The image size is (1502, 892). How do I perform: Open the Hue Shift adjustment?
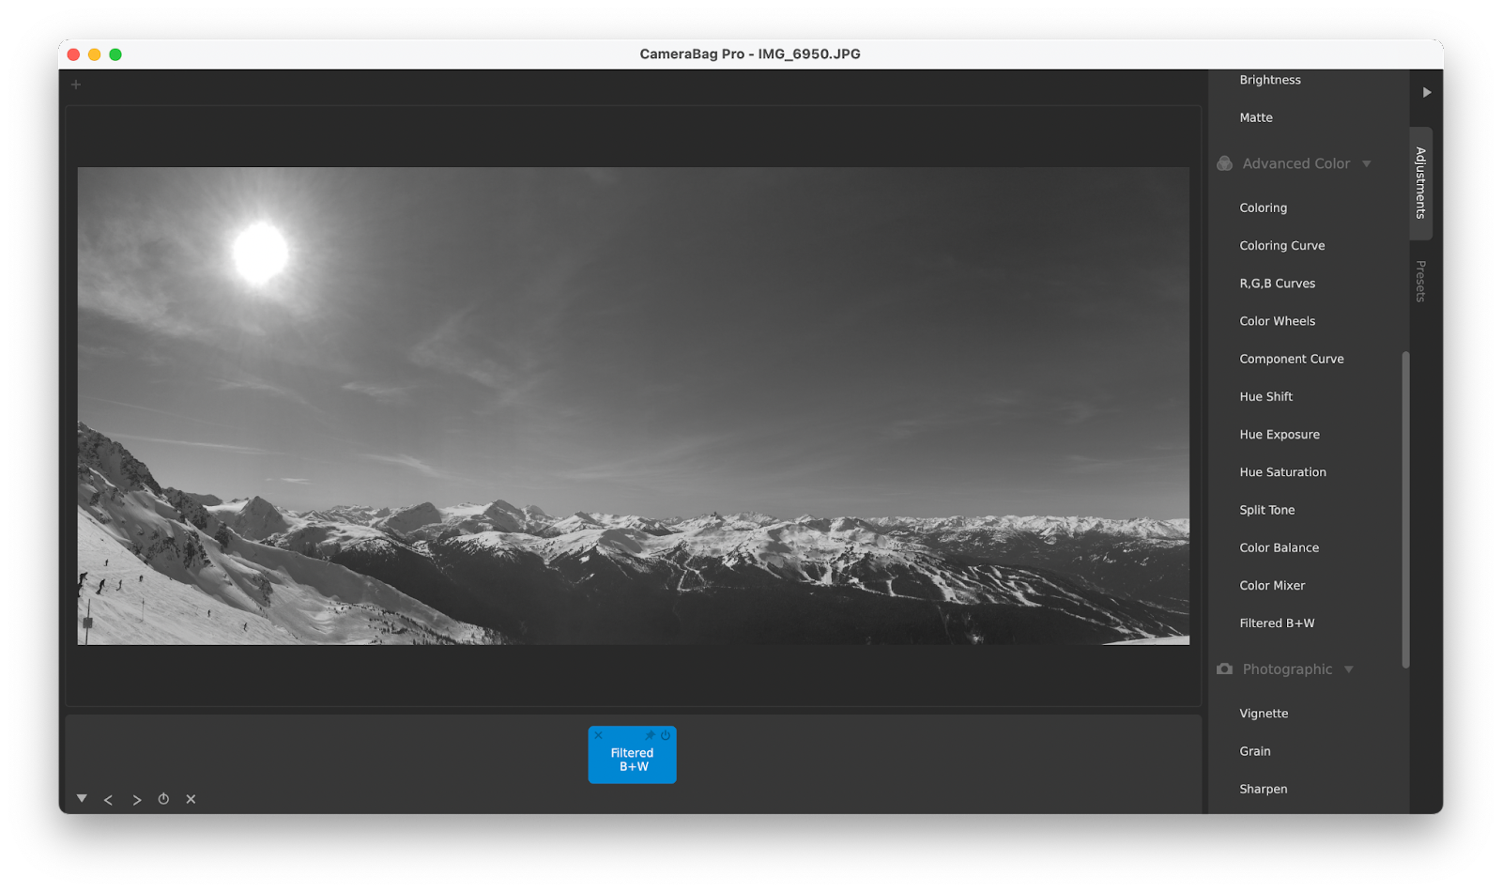(x=1265, y=396)
